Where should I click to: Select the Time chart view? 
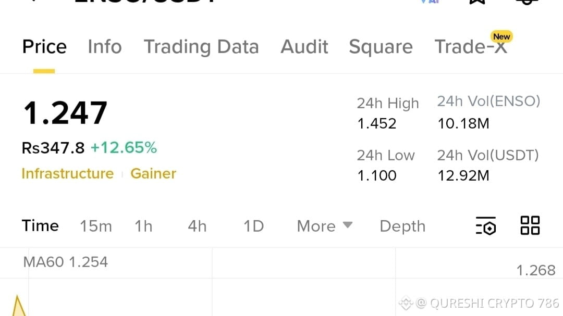click(40, 226)
